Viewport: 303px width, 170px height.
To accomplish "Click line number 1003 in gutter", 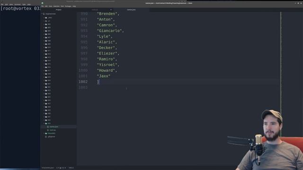I will pos(83,87).
